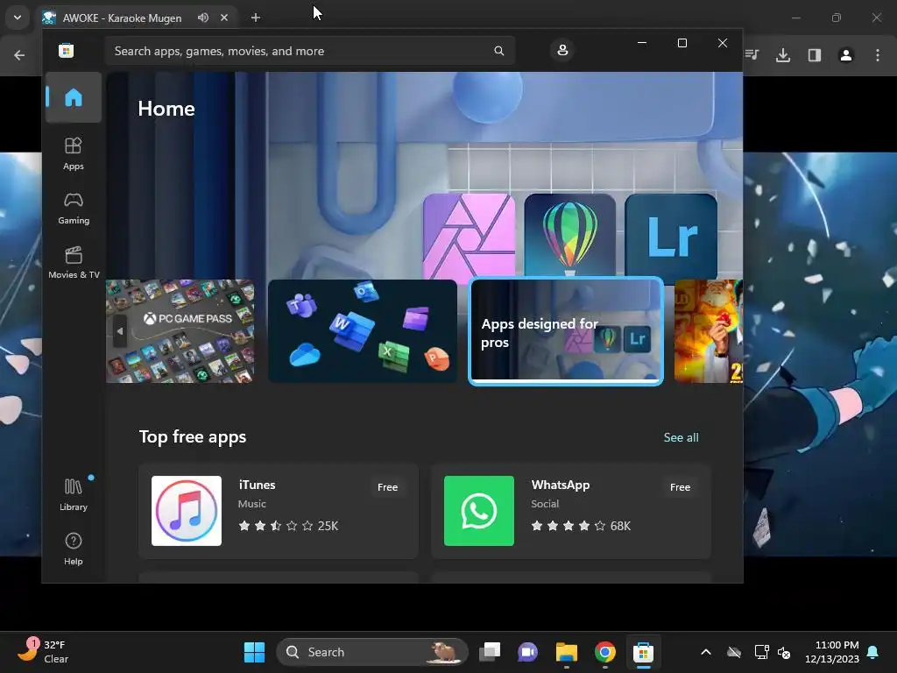Open Chrome three-dot menu
Screen dimensions: 897x673
878,55
